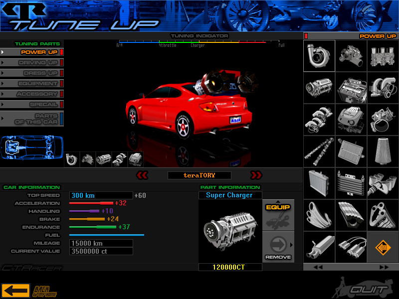
Task: Choose the camshaft part icon
Action: pyautogui.click(x=319, y=151)
